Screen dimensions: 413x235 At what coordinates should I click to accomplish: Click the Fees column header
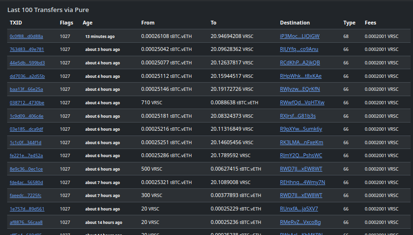click(x=370, y=23)
